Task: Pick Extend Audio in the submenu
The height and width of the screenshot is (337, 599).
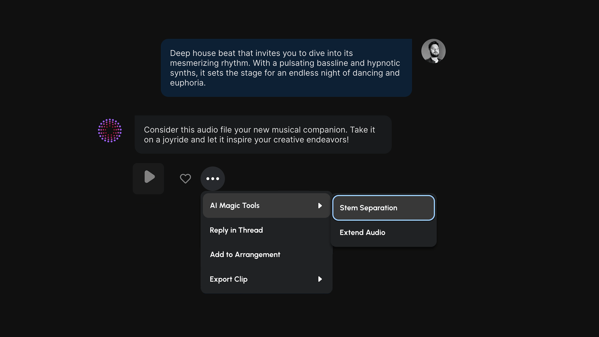Action: click(x=362, y=232)
